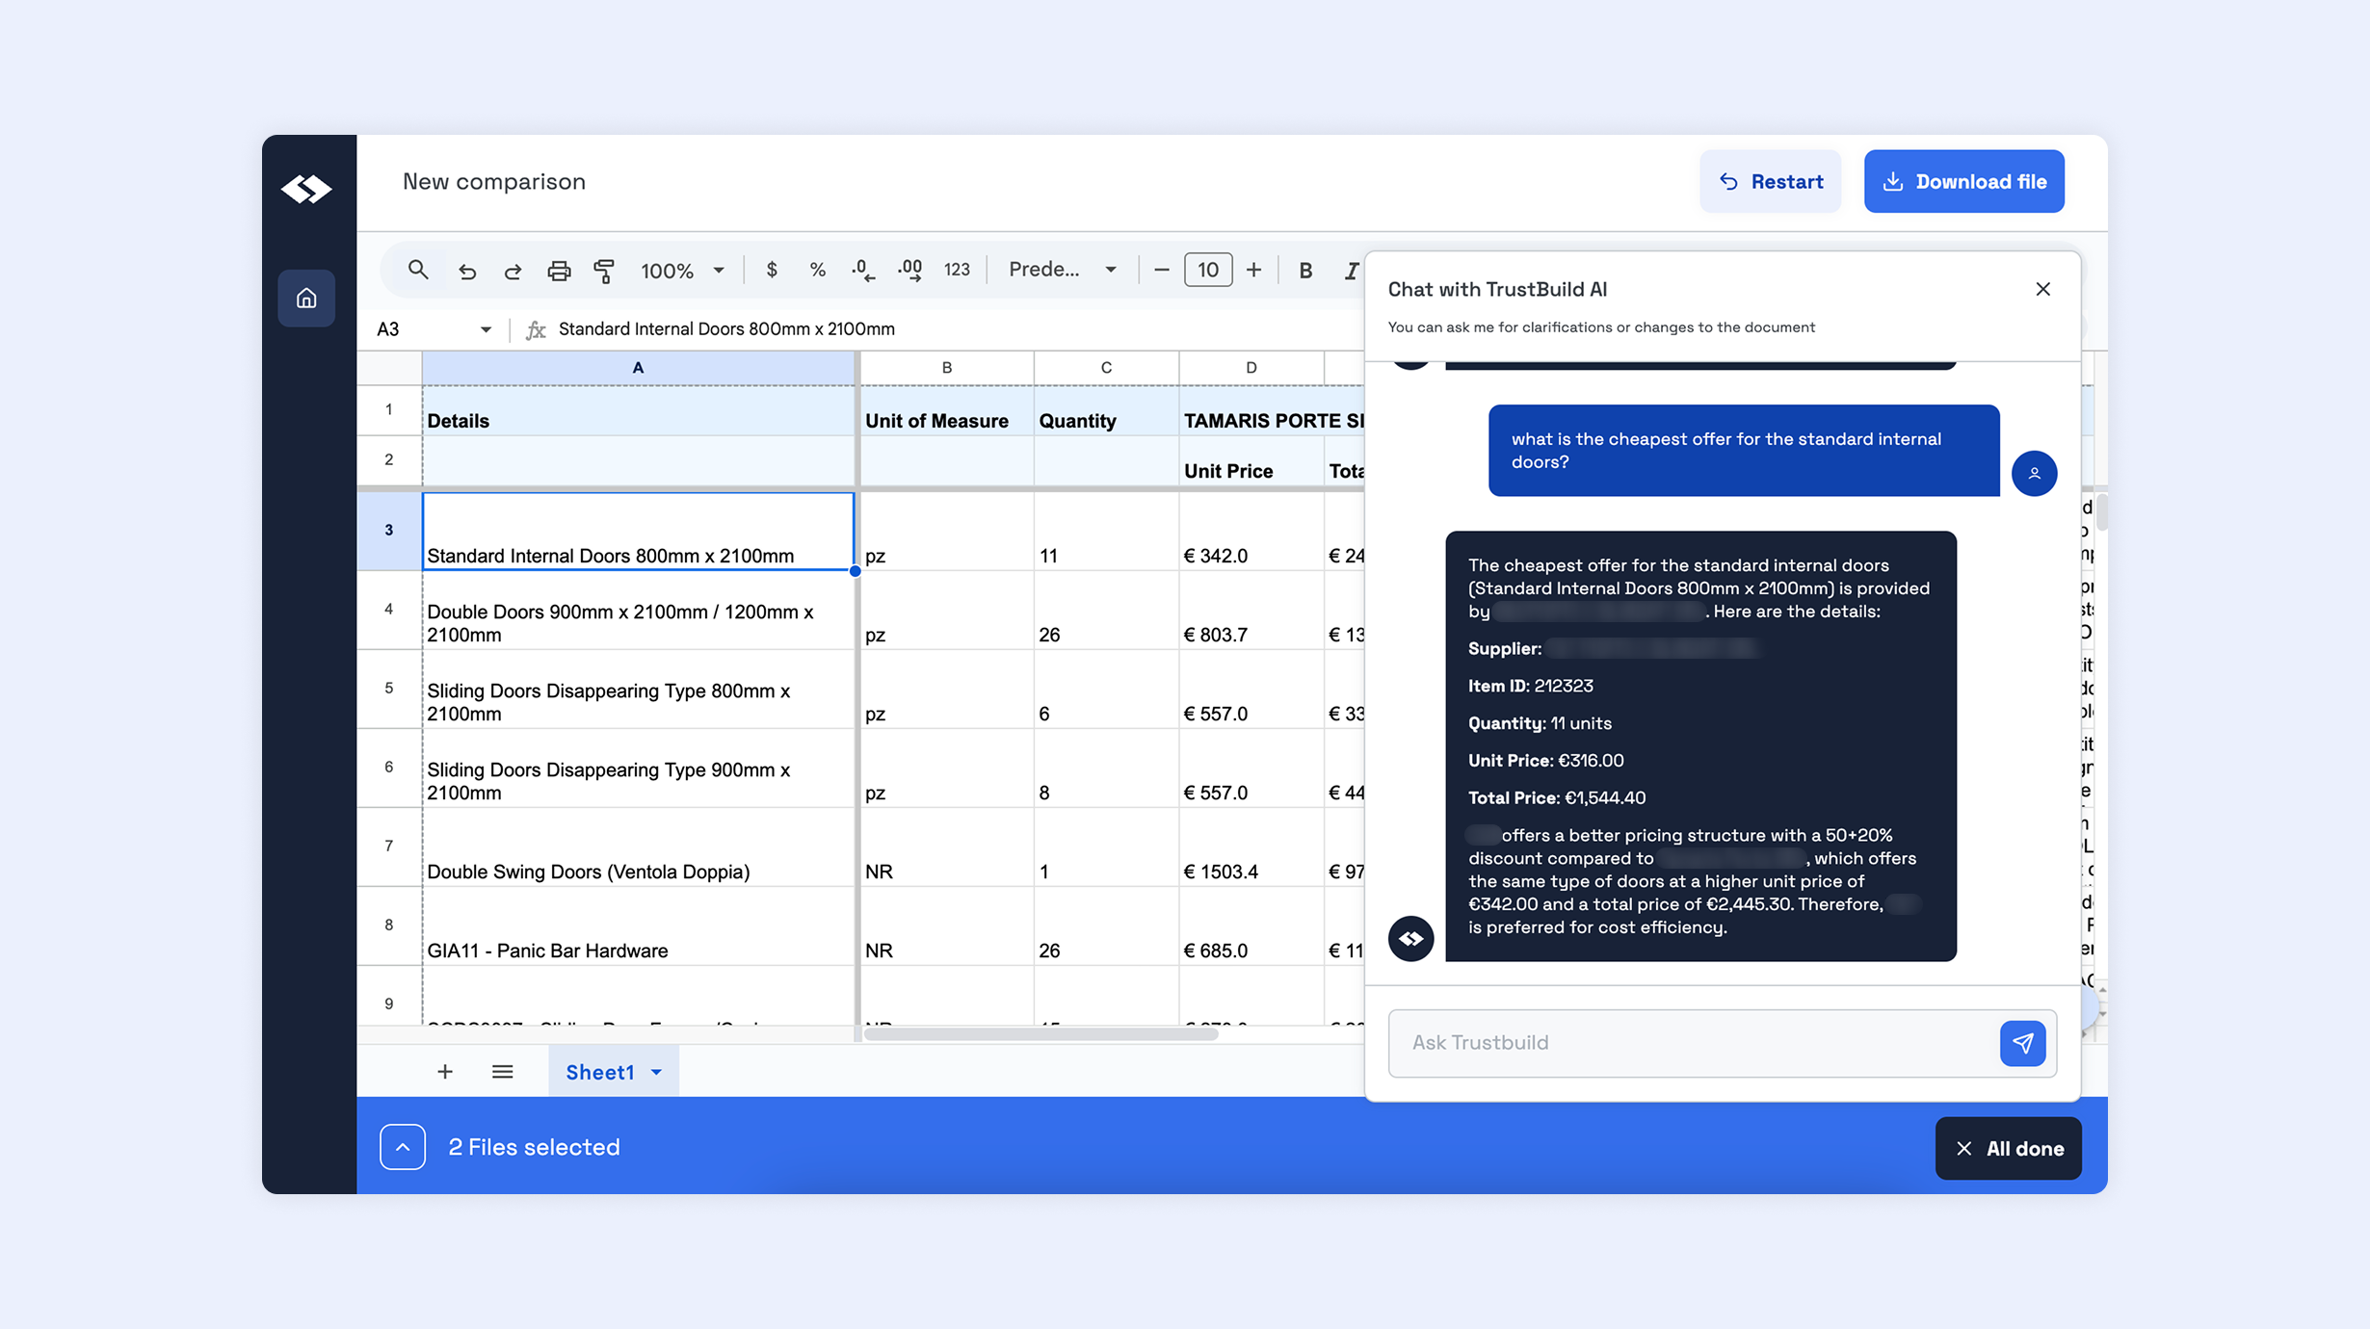Select cell GIA11 - Panic Bar Hardware

pos(638,926)
